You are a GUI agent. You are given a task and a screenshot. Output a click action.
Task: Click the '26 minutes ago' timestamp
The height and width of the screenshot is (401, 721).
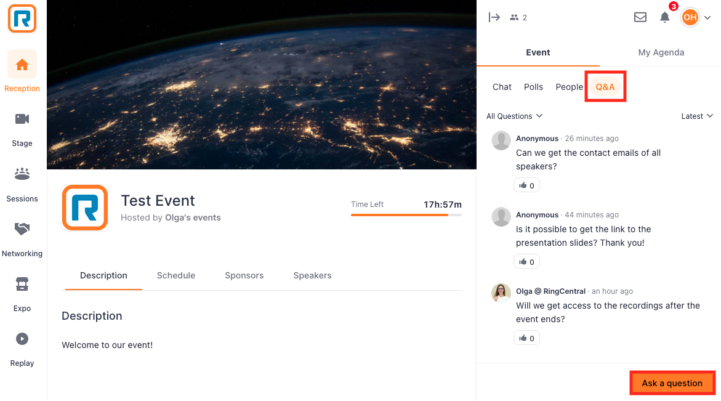[592, 139]
